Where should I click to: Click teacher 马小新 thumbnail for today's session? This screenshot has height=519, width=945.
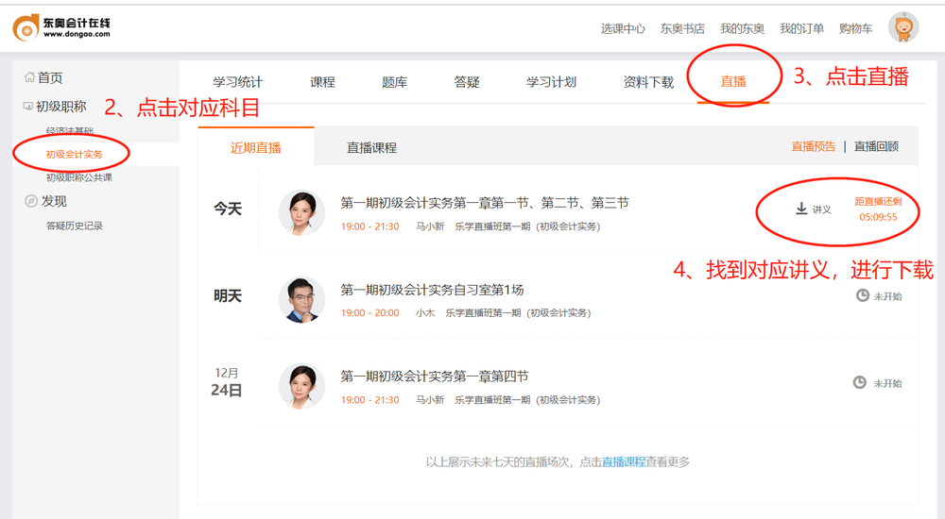301,212
